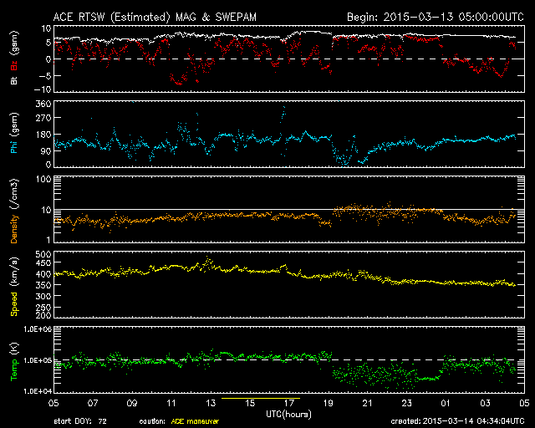Click the '01' hour tick label

click(446, 403)
